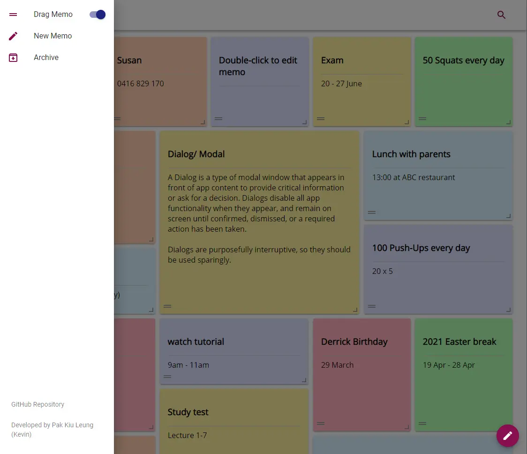
Task: Click the drag handle on Lunch with parents memo
Action: (372, 212)
